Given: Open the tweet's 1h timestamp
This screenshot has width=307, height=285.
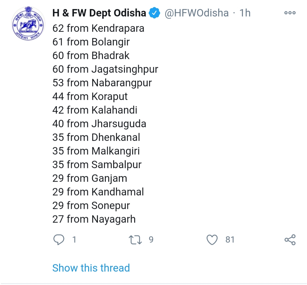Looking at the screenshot, I should (x=245, y=13).
